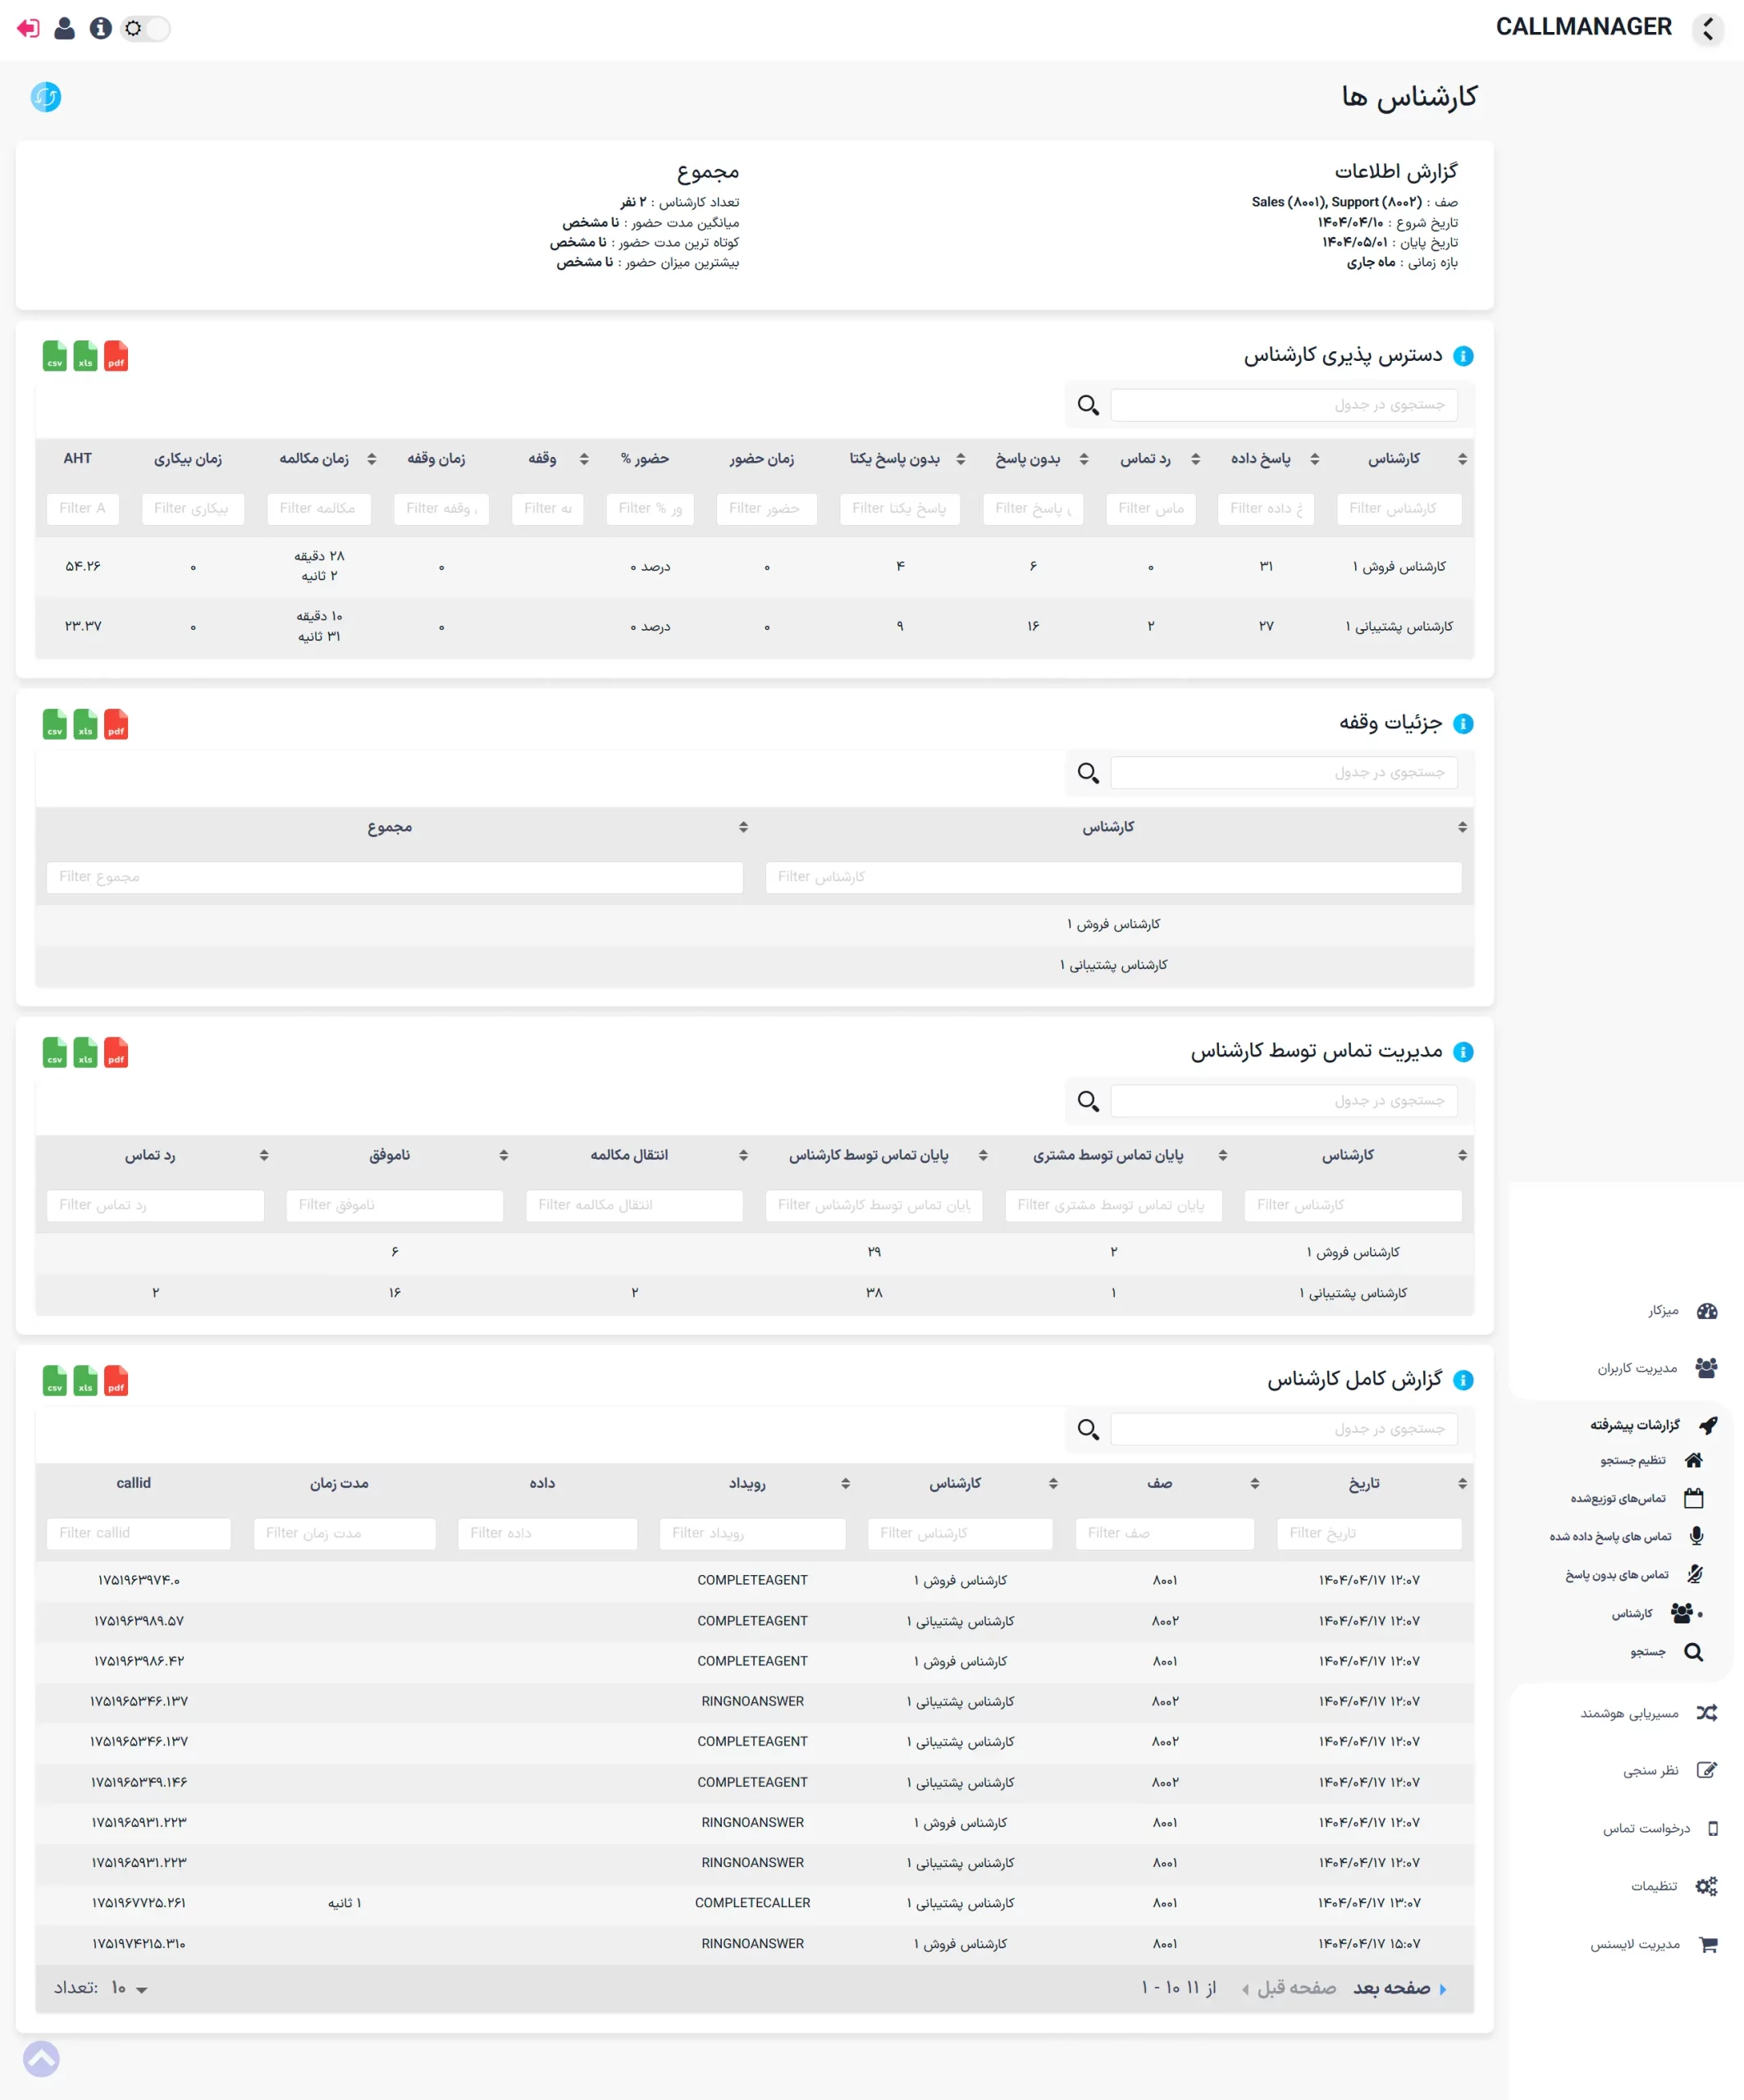
Task: Export break details table as xls
Action: coord(86,725)
